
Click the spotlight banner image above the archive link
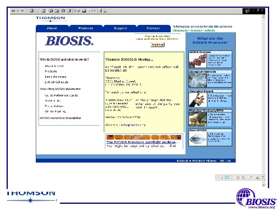(x=144, y=137)
